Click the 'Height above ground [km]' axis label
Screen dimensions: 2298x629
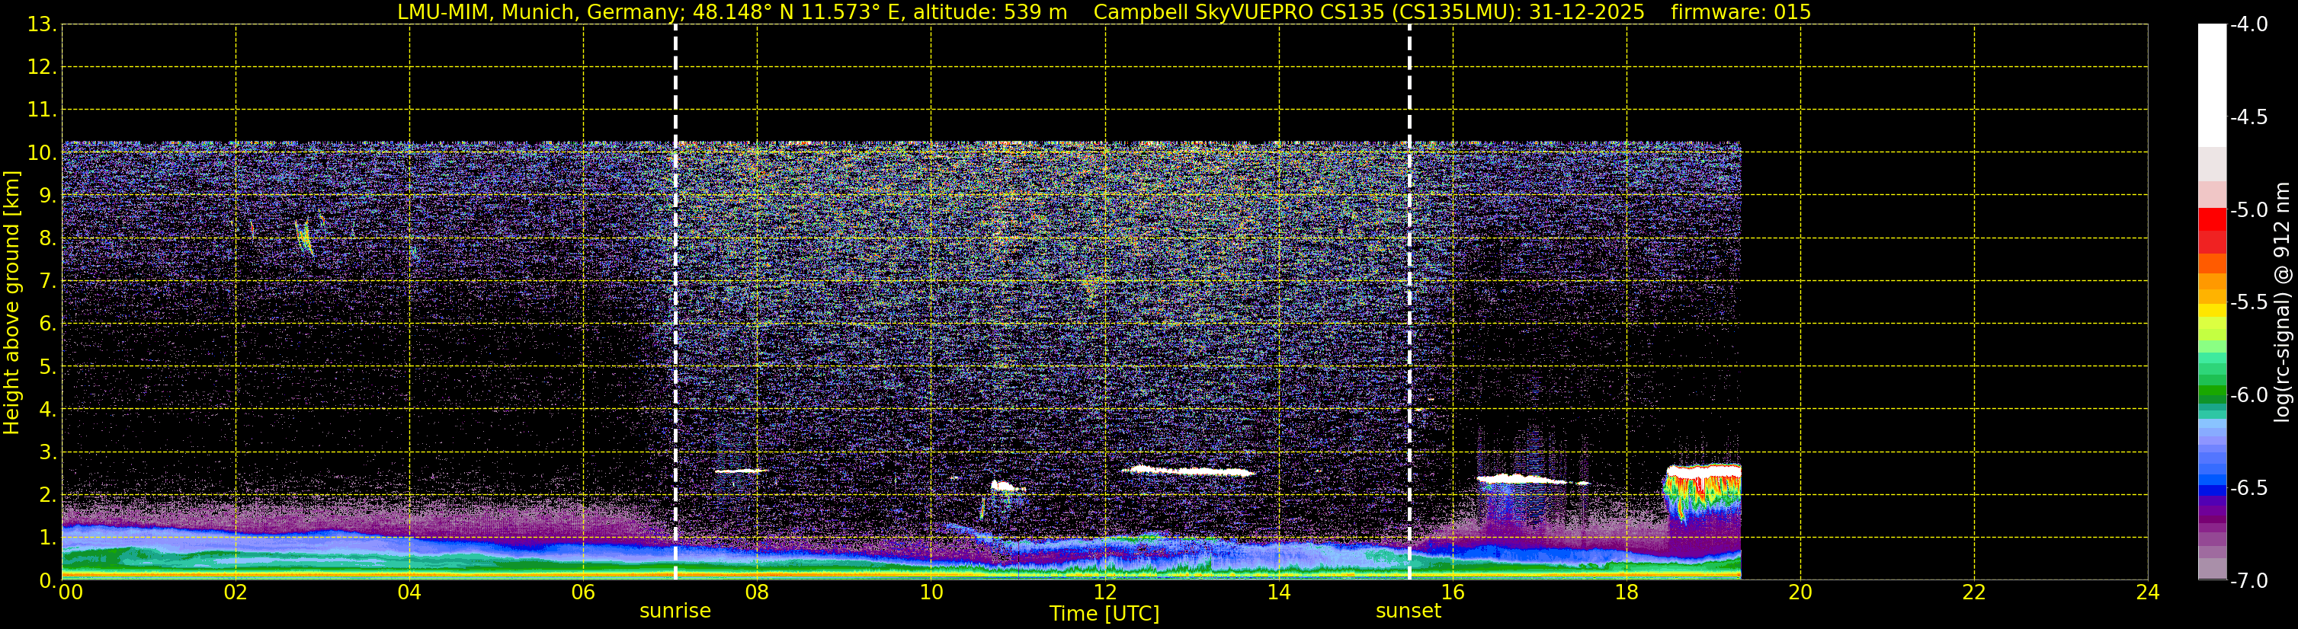pyautogui.click(x=11, y=303)
